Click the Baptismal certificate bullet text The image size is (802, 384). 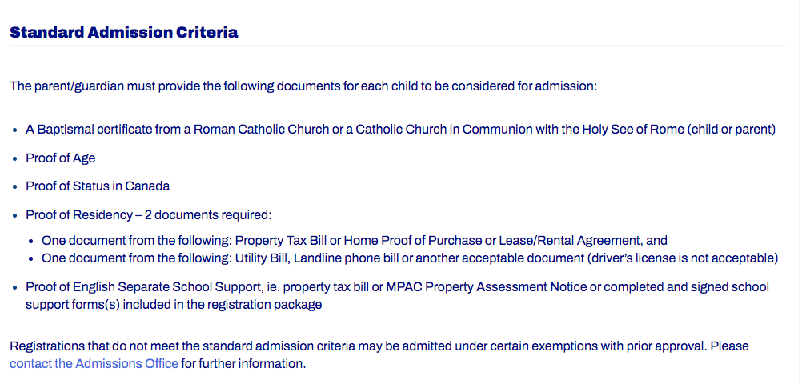click(401, 130)
